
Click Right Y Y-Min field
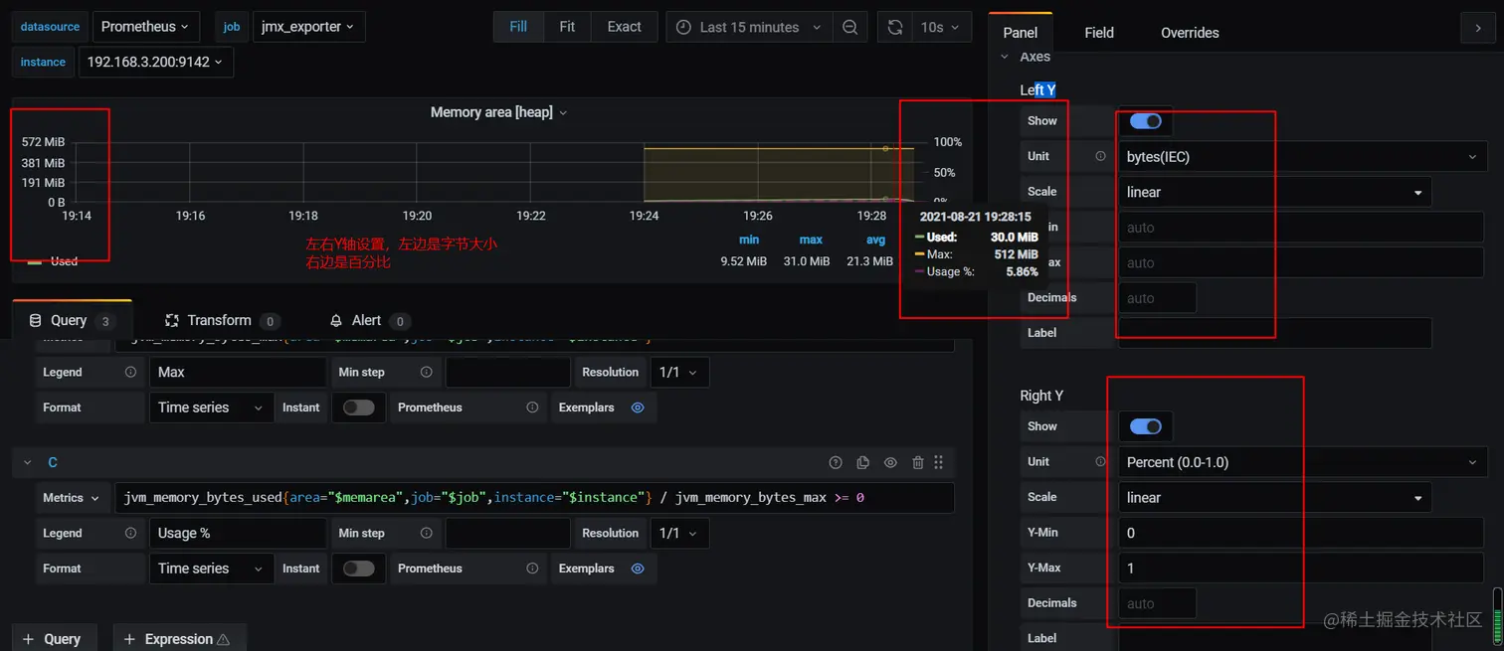(x=1302, y=533)
